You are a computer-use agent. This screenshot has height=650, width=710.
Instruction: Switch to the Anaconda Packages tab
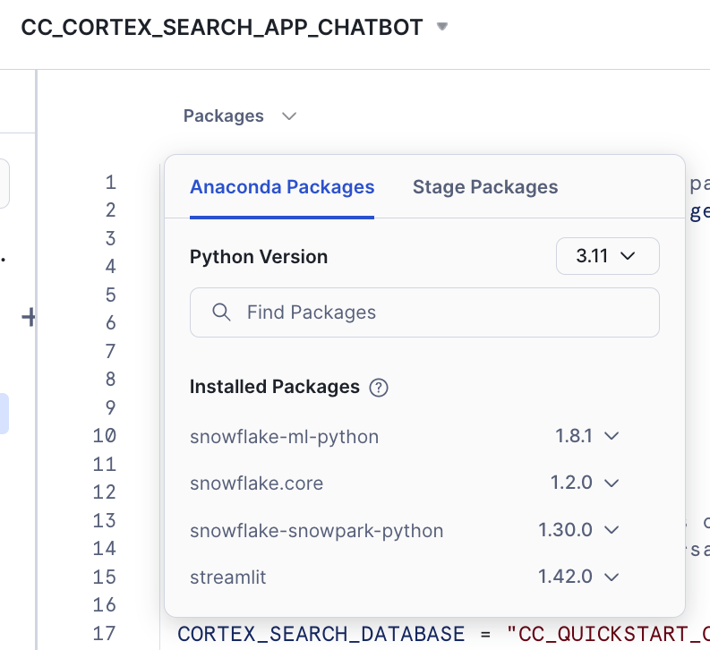point(282,187)
